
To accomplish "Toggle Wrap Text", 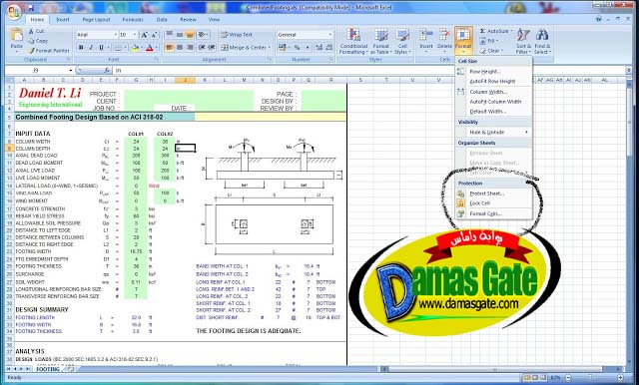I will [x=237, y=35].
